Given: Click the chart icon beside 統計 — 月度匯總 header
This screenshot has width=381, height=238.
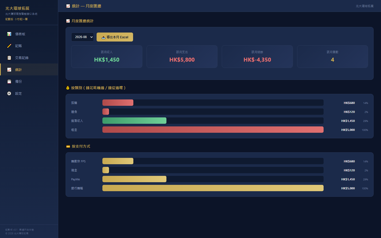Looking at the screenshot, I should [x=68, y=6].
